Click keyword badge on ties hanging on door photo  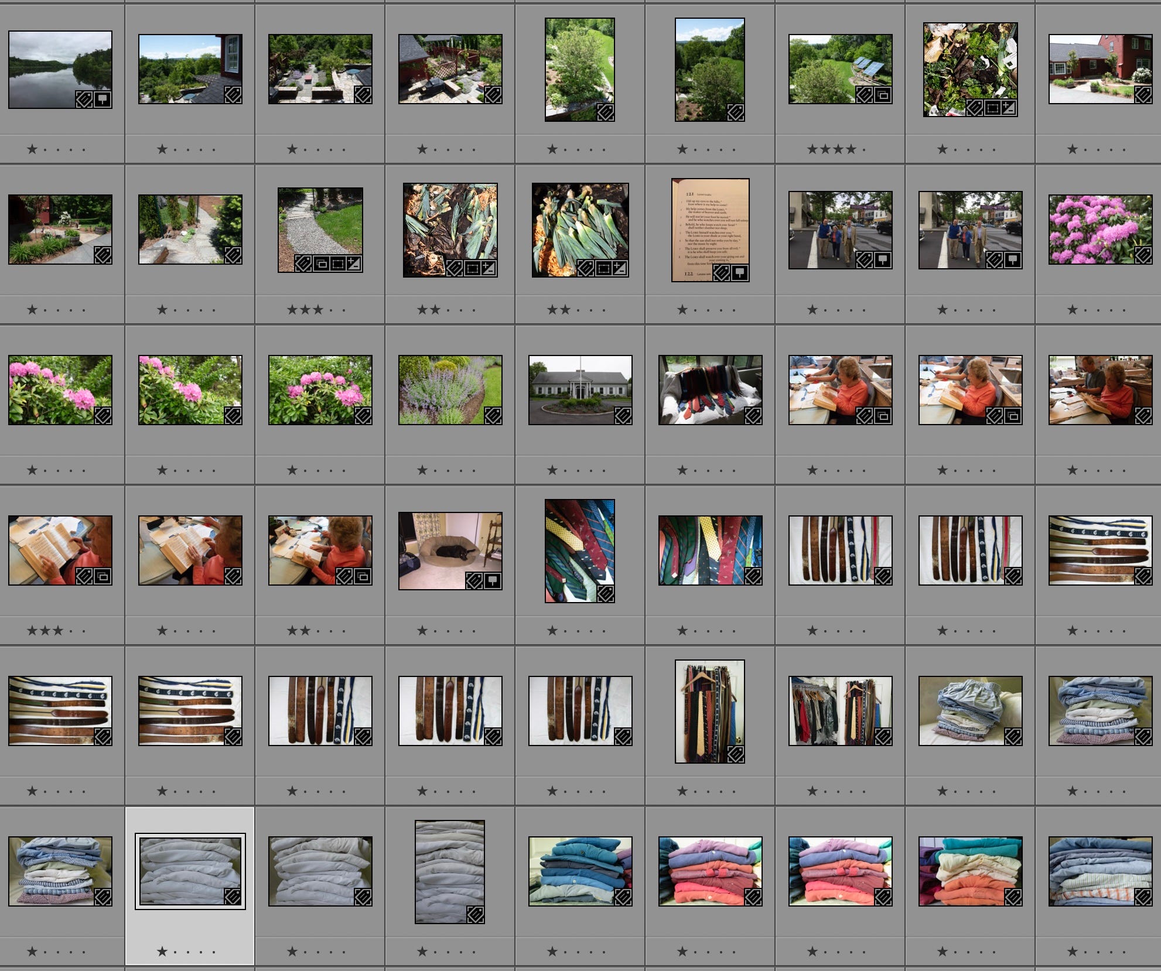click(x=736, y=754)
